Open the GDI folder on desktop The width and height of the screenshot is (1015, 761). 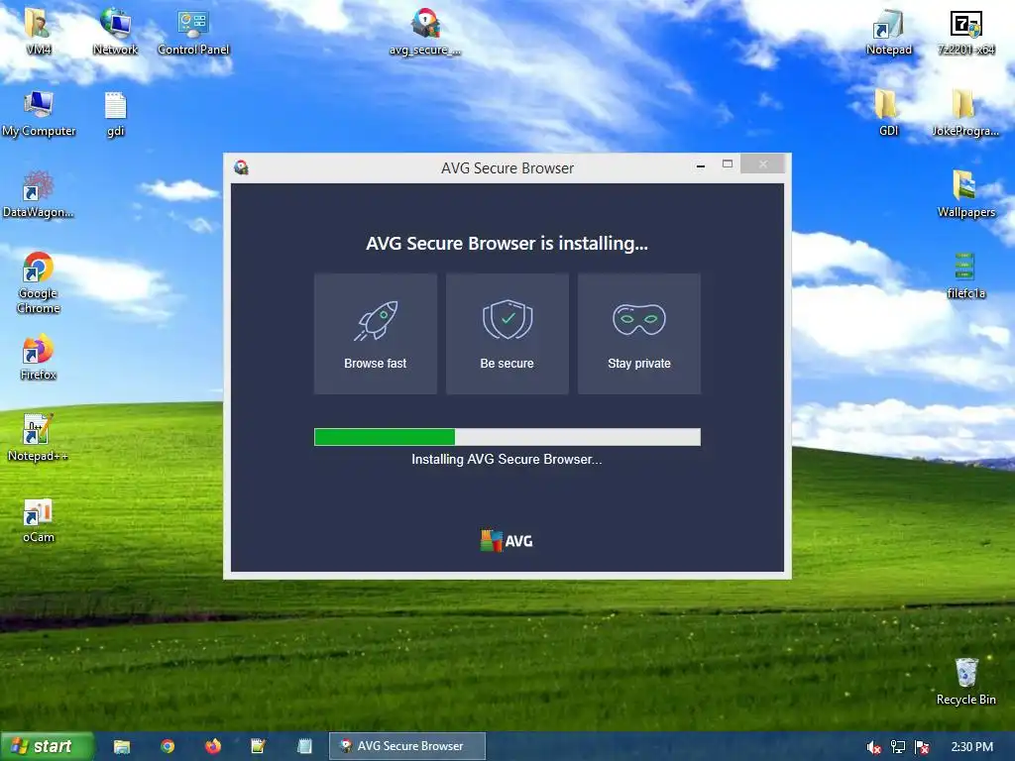(888, 113)
